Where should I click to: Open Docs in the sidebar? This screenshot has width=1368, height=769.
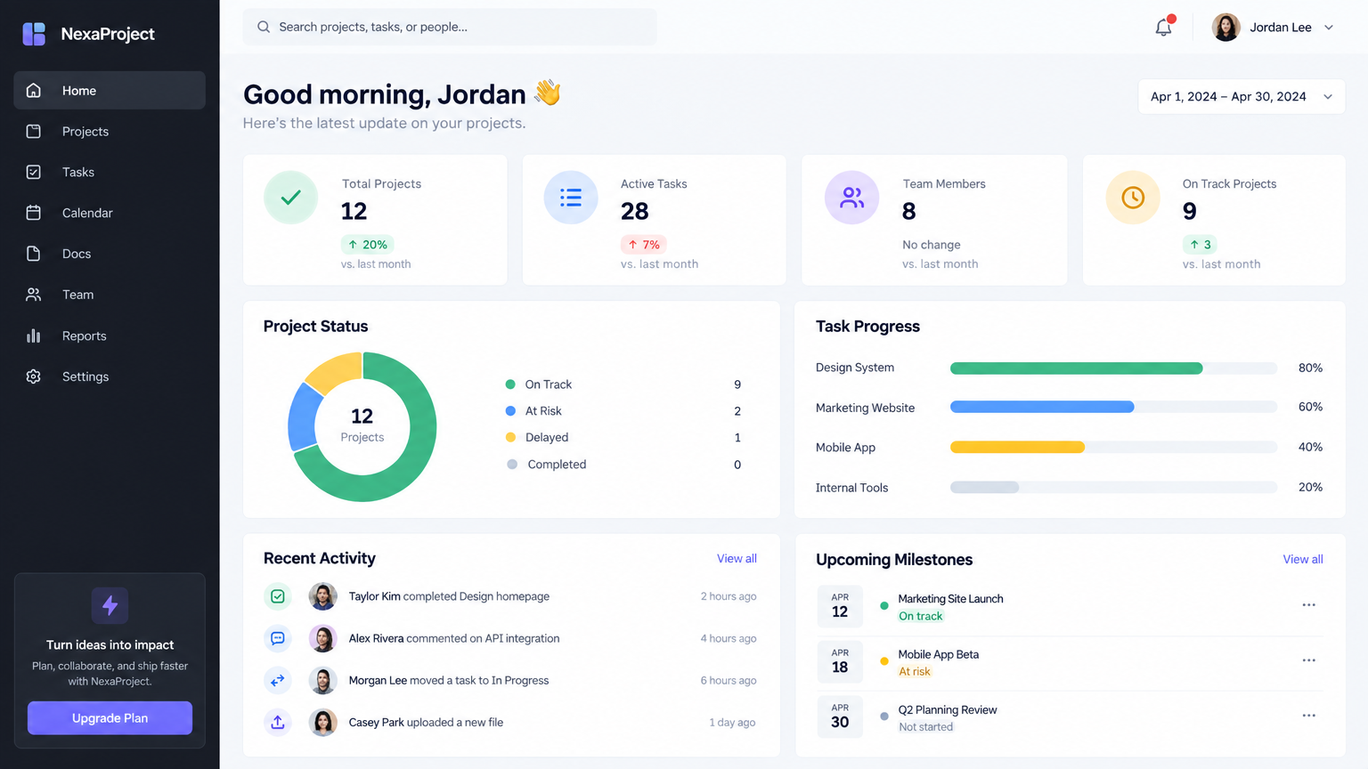[110, 255]
